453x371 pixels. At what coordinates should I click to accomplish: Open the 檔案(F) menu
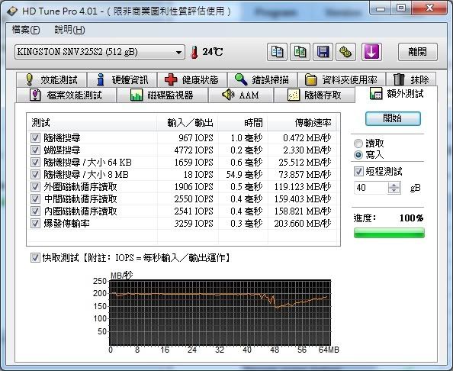coord(26,30)
